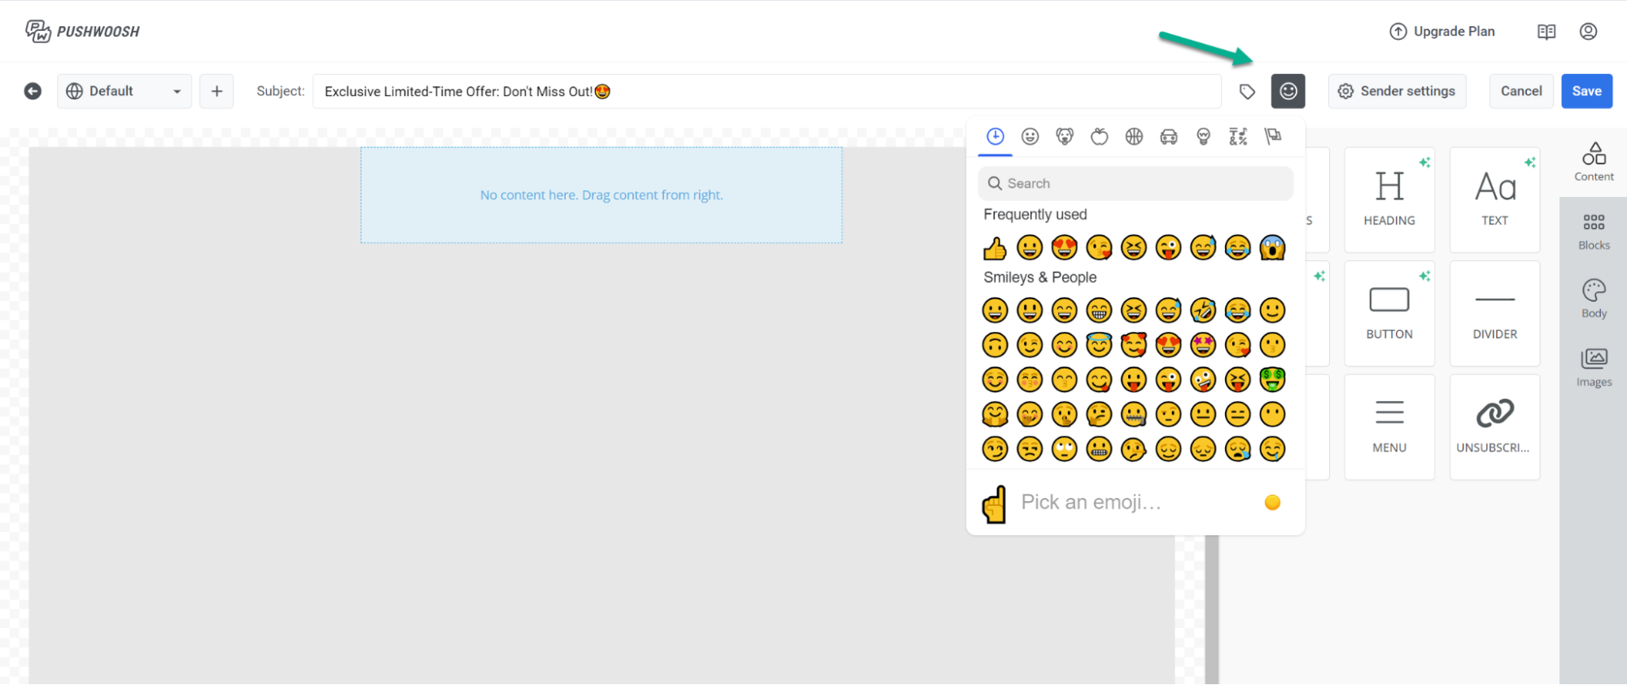The image size is (1627, 685).
Task: Open the Default language dropdown
Action: coord(124,91)
